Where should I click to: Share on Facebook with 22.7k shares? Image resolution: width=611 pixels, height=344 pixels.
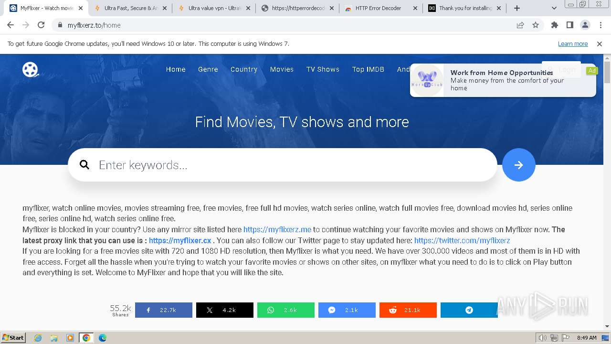pos(164,310)
